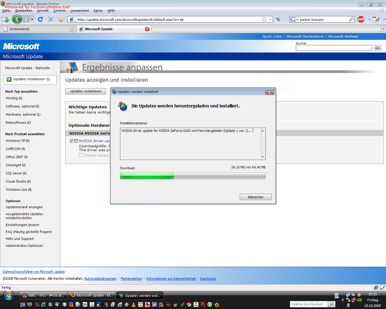The height and width of the screenshot is (309, 386).
Task: Click the home icon in the toolbar
Action: (61, 19)
